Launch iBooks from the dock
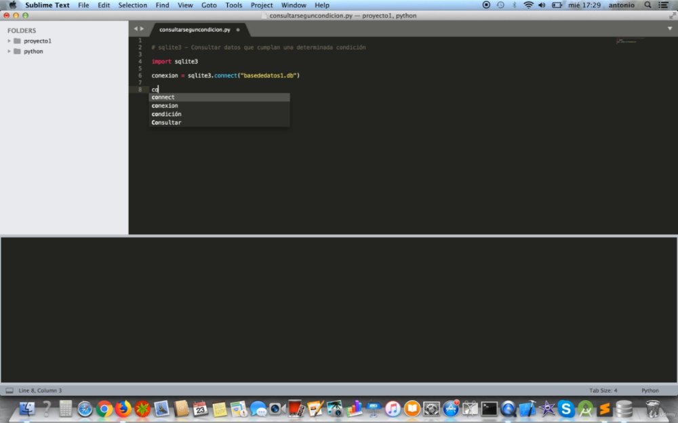Viewport: 678px width, 423px height. 412,409
